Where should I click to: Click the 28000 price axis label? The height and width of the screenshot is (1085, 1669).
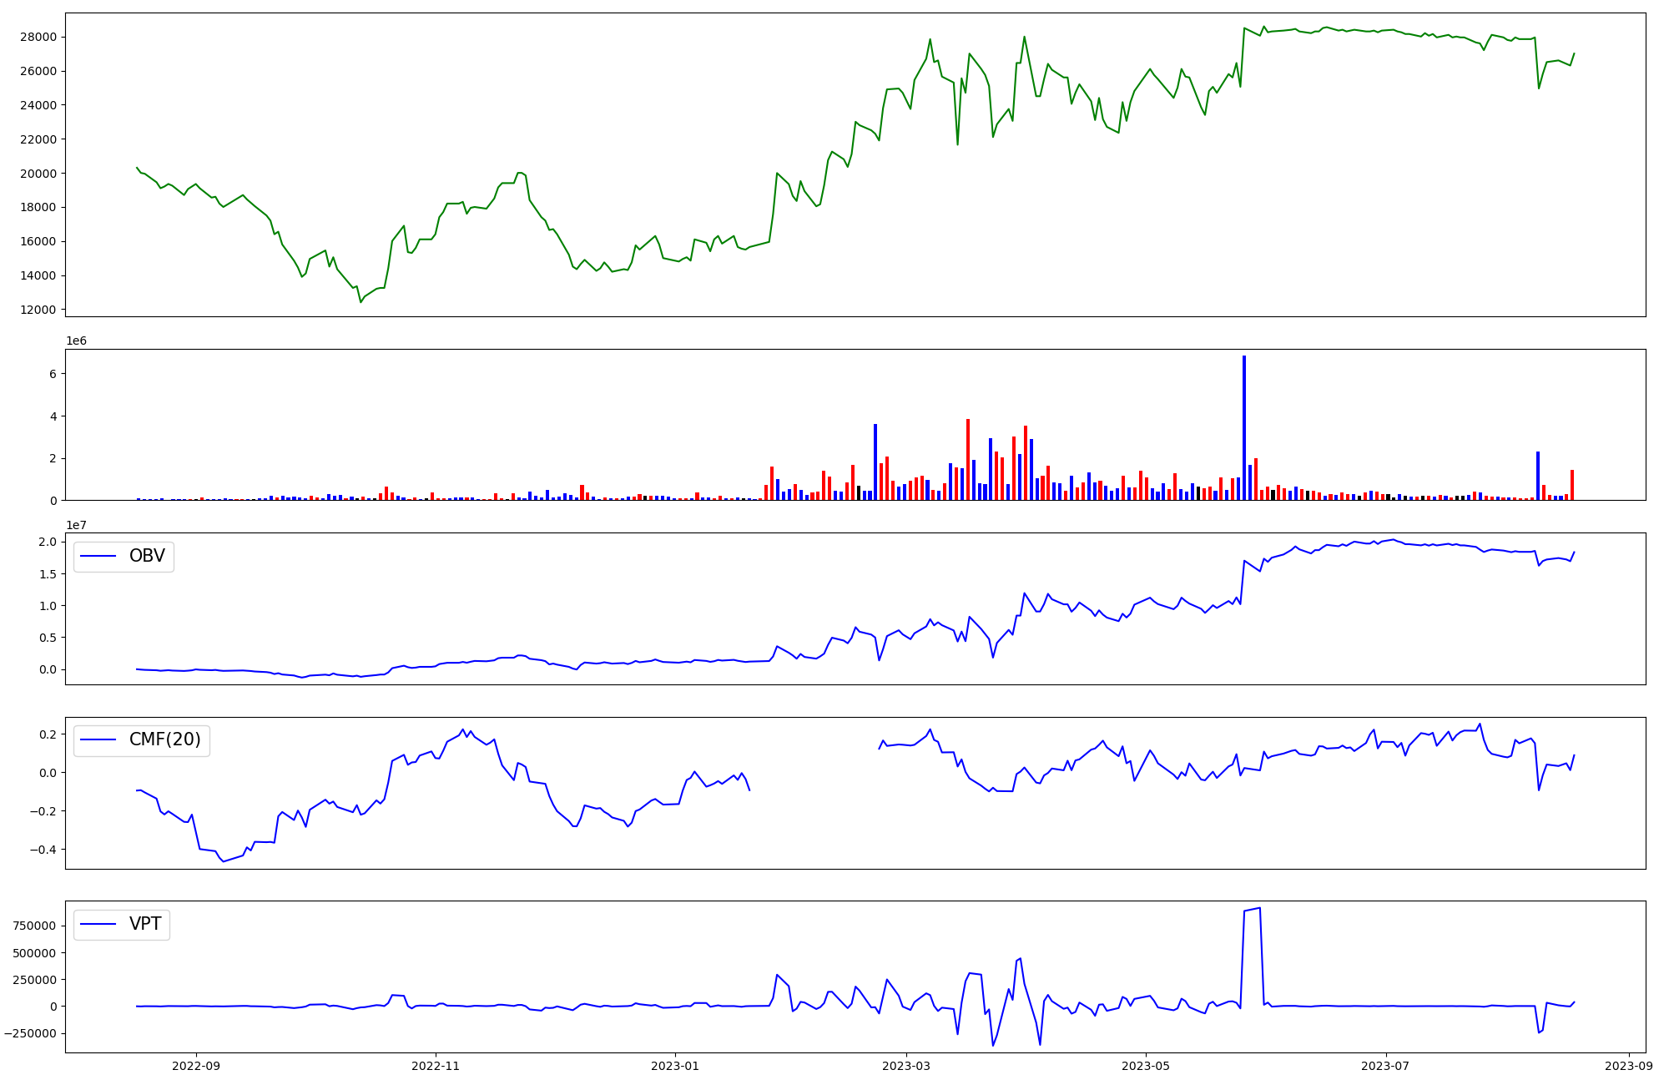click(x=38, y=37)
